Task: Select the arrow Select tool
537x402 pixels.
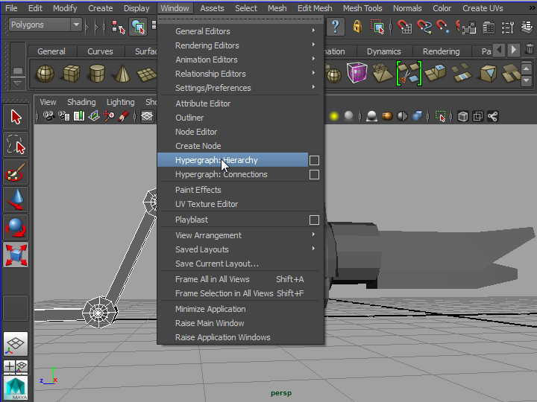Action: pyautogui.click(x=16, y=117)
